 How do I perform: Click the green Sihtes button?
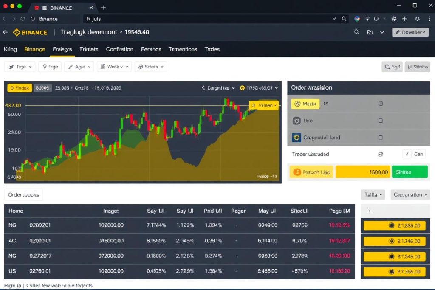point(410,172)
